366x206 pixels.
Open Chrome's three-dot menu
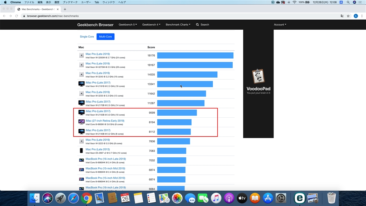362,16
